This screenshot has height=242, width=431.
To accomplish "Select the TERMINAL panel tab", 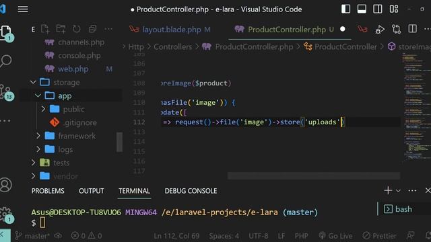I will click(134, 191).
